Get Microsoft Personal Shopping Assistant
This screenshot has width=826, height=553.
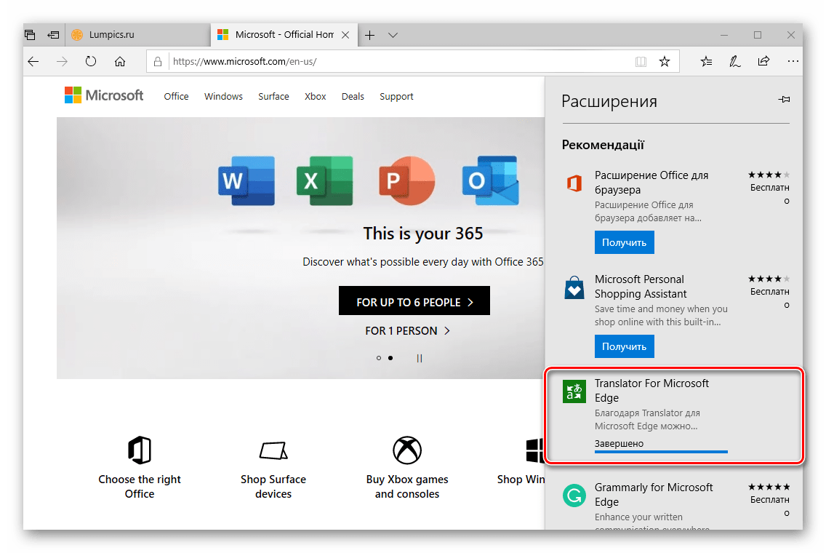click(624, 346)
